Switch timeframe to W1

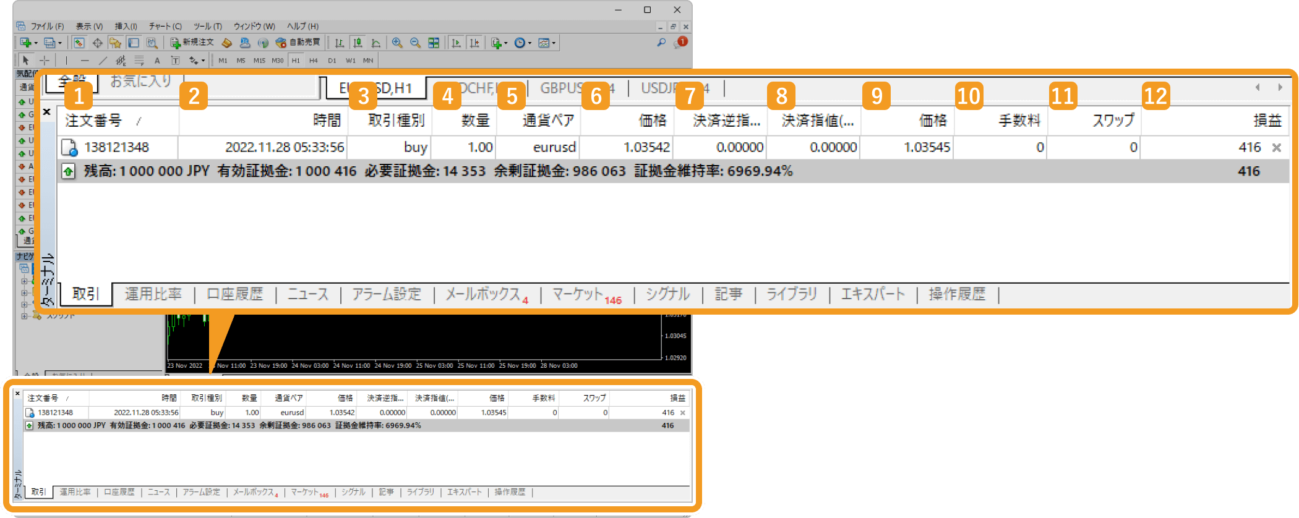click(x=351, y=61)
